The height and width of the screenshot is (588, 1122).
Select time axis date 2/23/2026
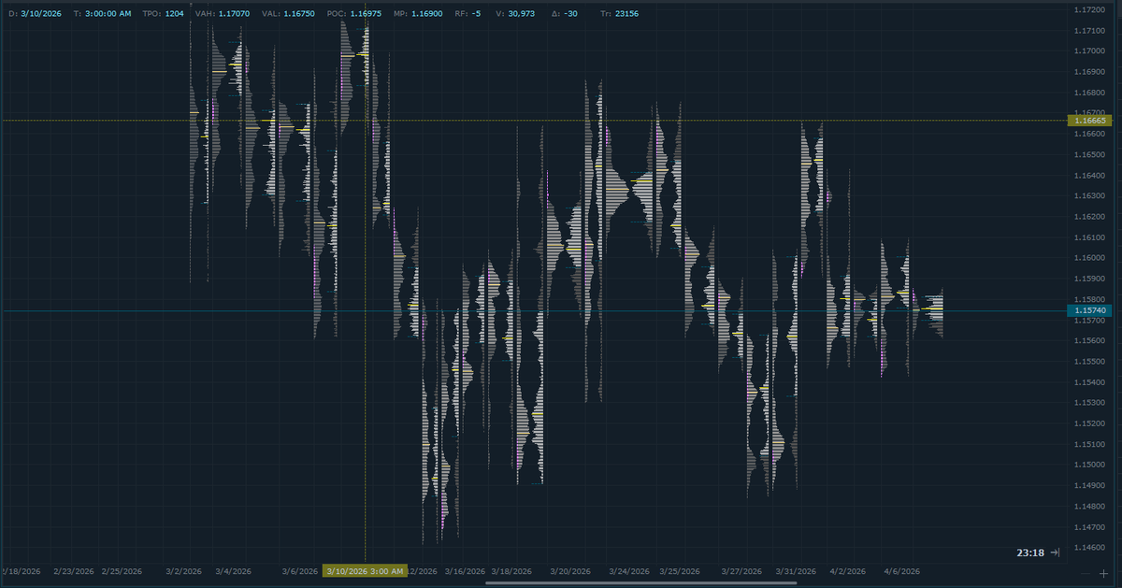tap(74, 571)
